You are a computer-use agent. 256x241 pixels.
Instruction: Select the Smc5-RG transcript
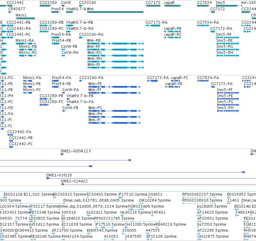pyautogui.click(x=228, y=50)
